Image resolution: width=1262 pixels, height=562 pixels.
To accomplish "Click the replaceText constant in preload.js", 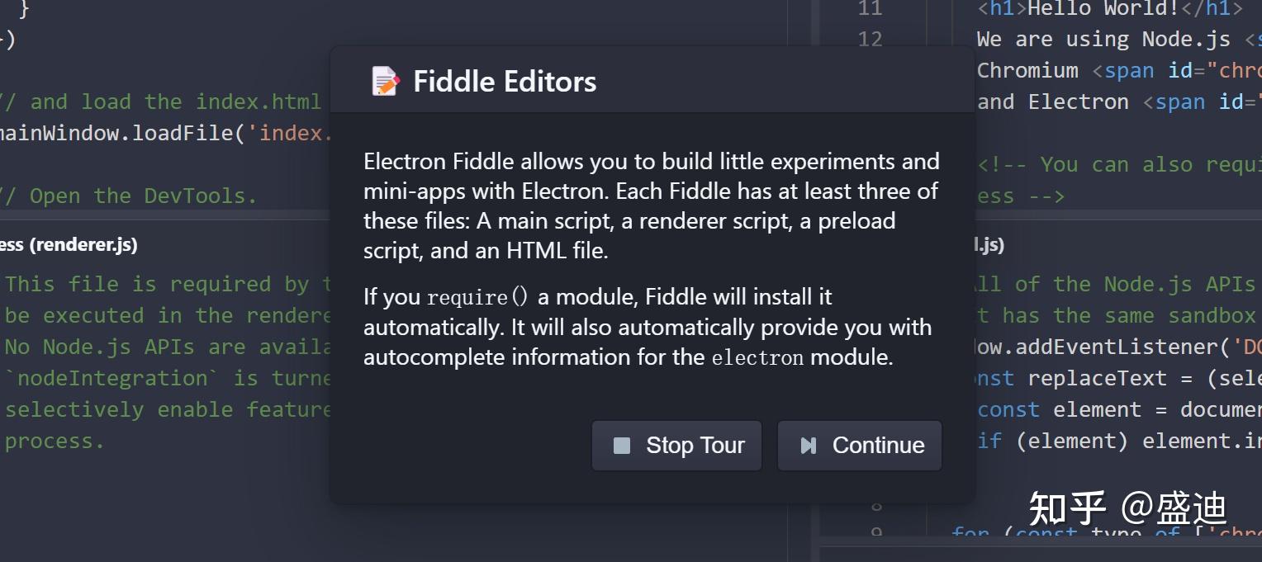I will click(x=1098, y=378).
